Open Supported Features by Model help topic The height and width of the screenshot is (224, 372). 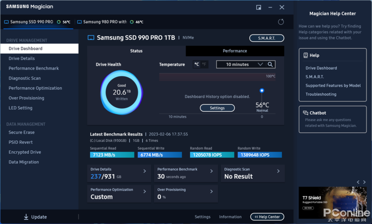pyautogui.click(x=333, y=86)
